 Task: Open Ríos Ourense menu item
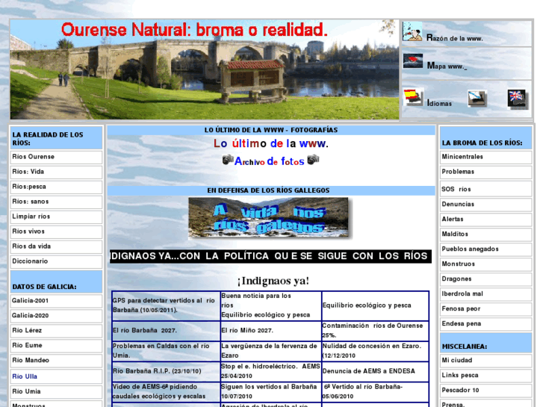pos(56,157)
